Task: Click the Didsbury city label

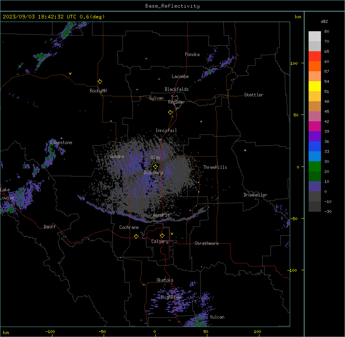Action: click(x=153, y=173)
